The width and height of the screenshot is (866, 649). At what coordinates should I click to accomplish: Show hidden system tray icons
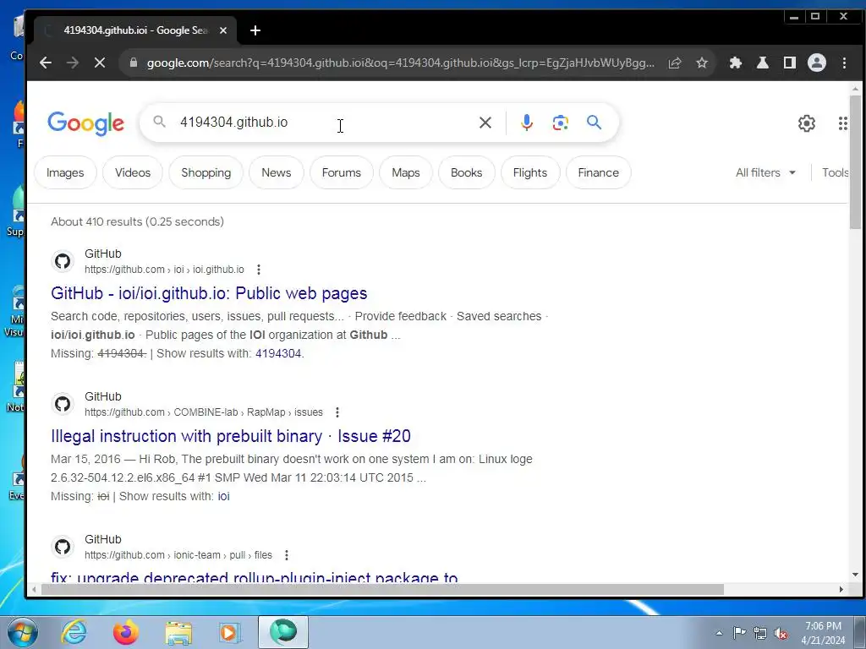coord(719,633)
